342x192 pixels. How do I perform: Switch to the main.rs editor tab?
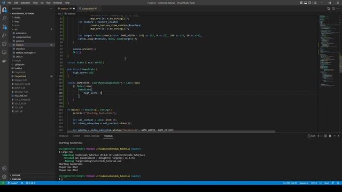click(66, 9)
